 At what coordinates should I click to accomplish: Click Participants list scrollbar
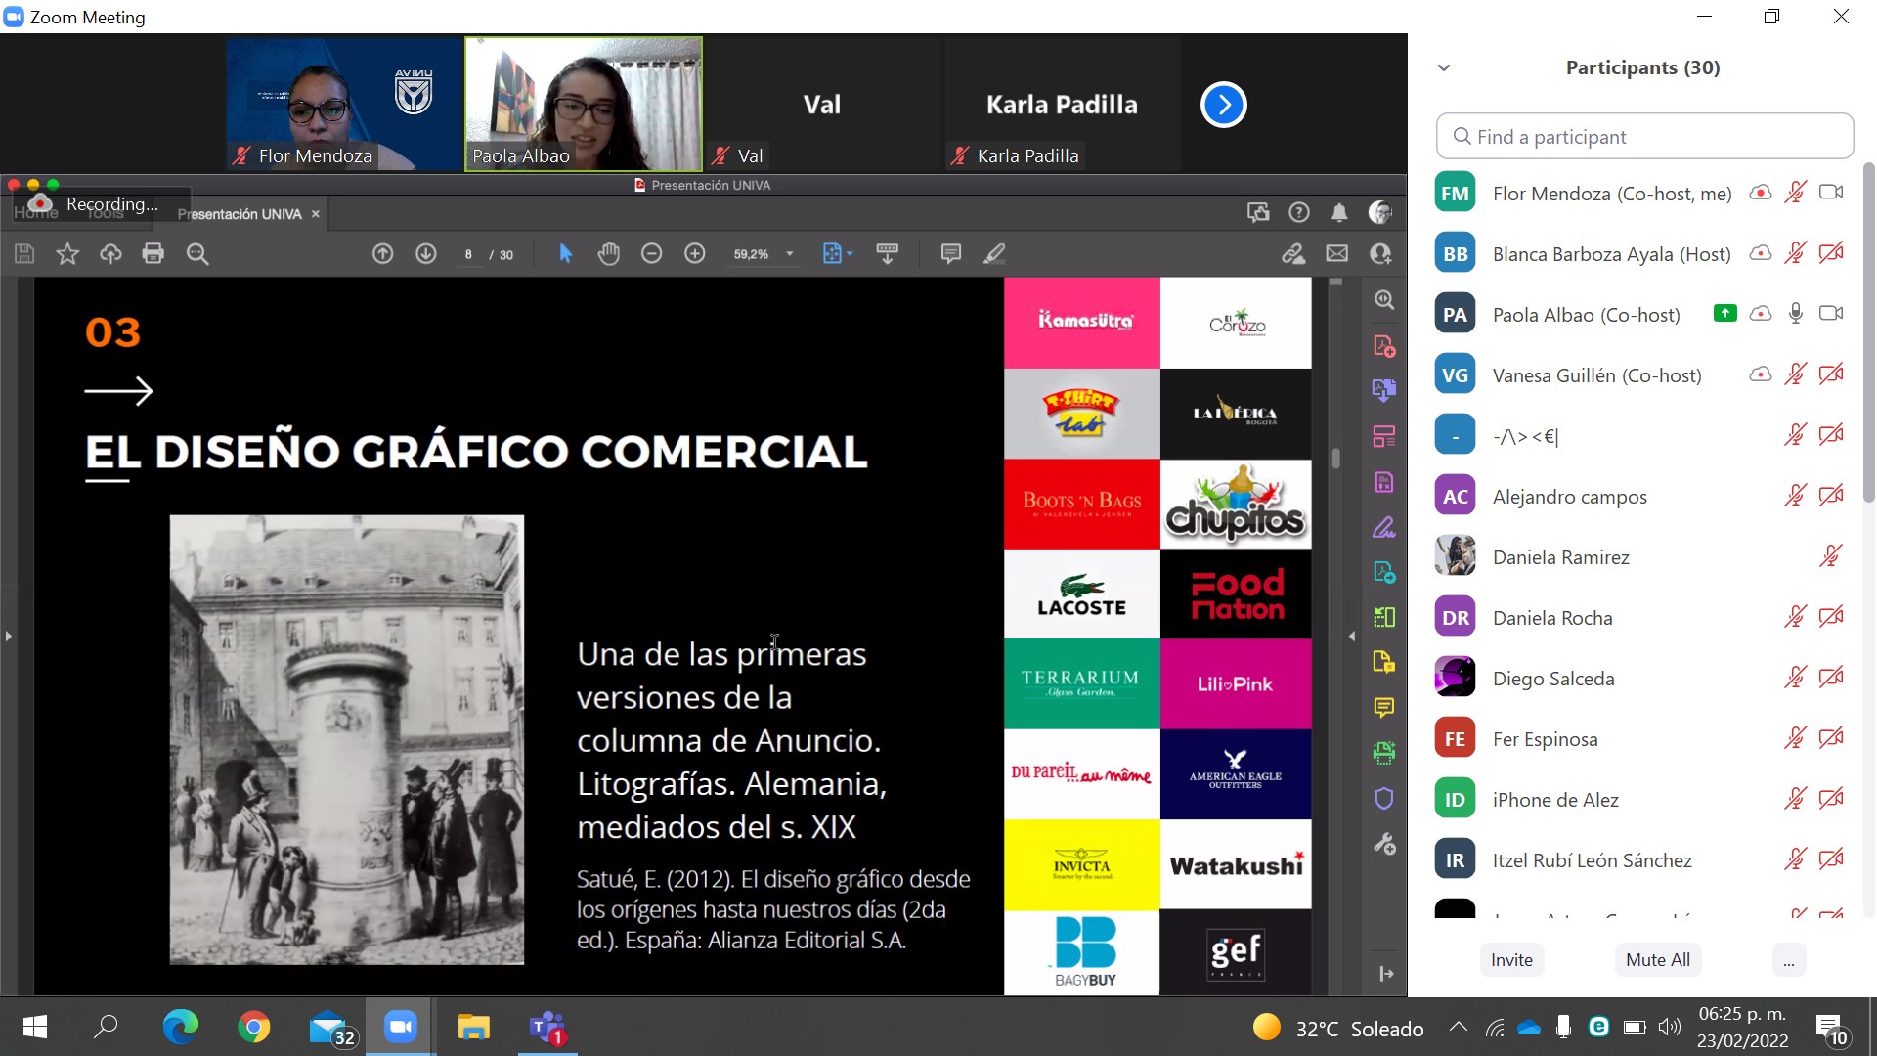tap(1868, 332)
